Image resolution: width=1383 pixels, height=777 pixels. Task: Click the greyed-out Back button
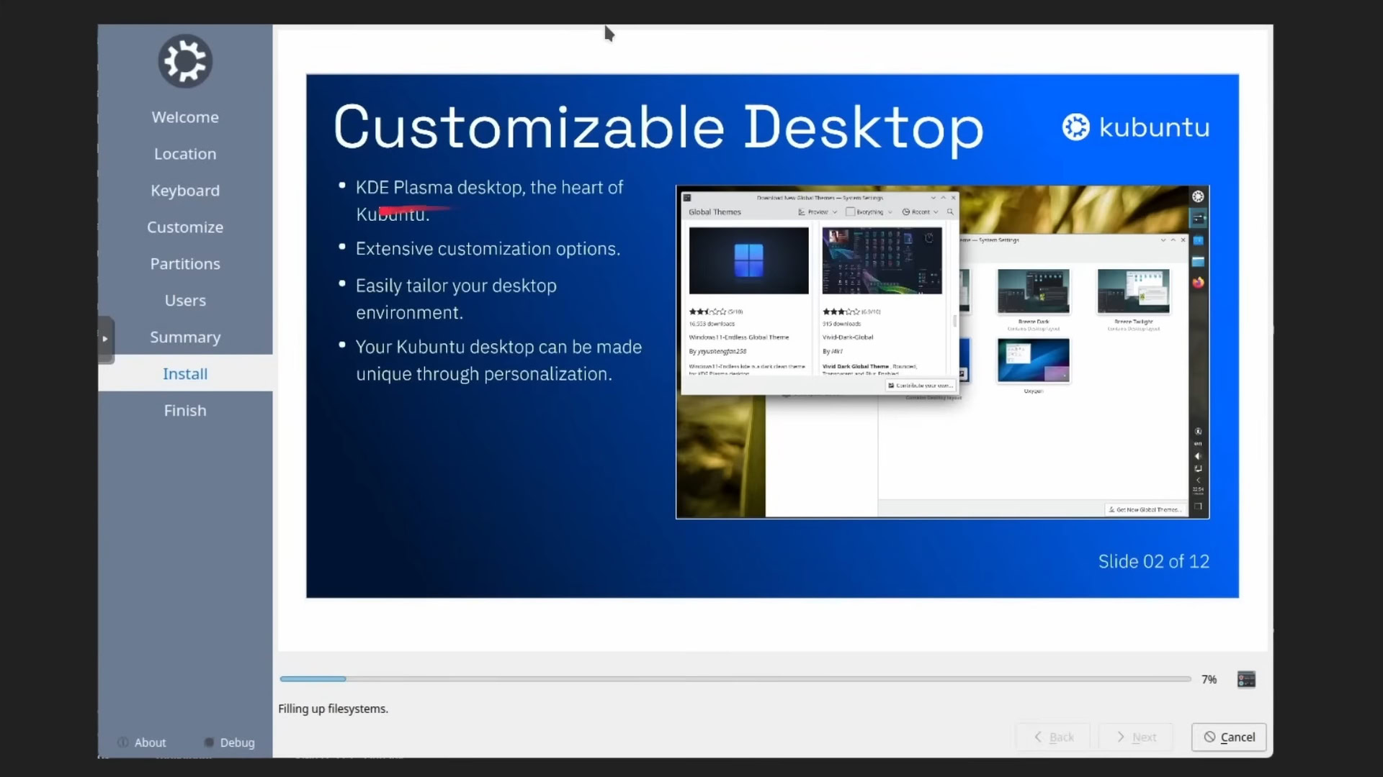(x=1053, y=737)
